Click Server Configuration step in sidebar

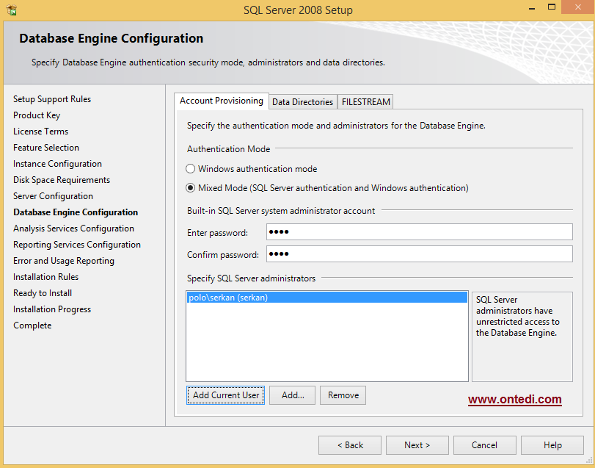click(53, 196)
